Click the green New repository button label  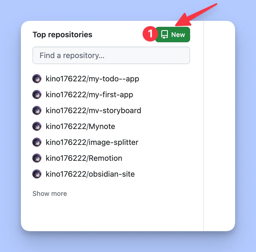178,35
